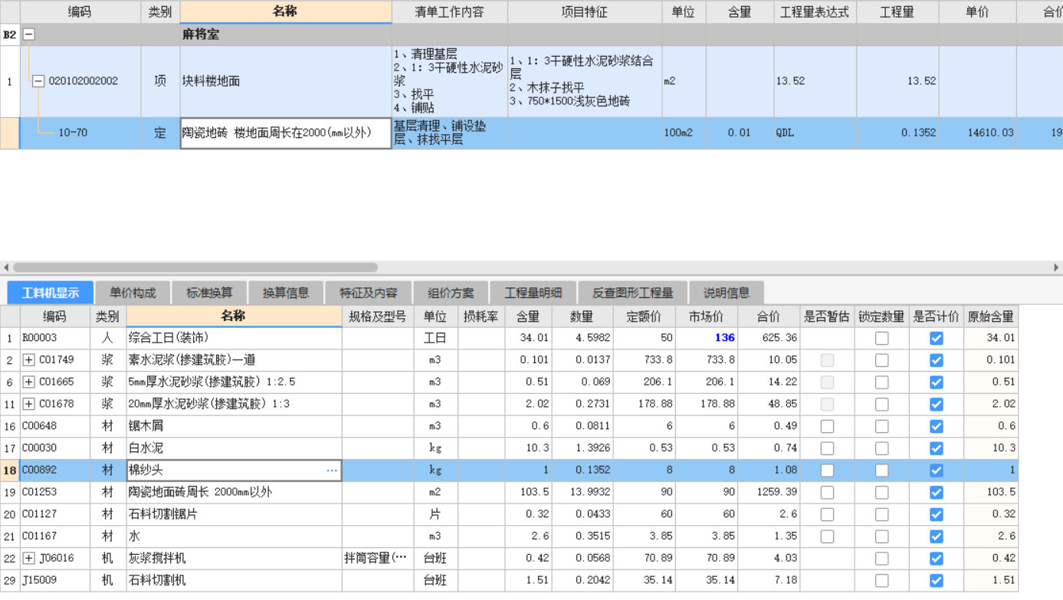
Task: Open the 单价构成 tab
Action: 133,293
